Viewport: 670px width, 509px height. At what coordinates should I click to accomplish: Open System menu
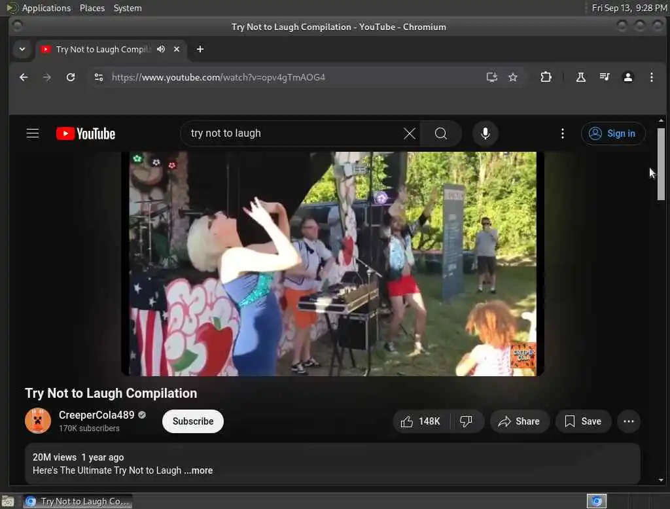(x=128, y=8)
